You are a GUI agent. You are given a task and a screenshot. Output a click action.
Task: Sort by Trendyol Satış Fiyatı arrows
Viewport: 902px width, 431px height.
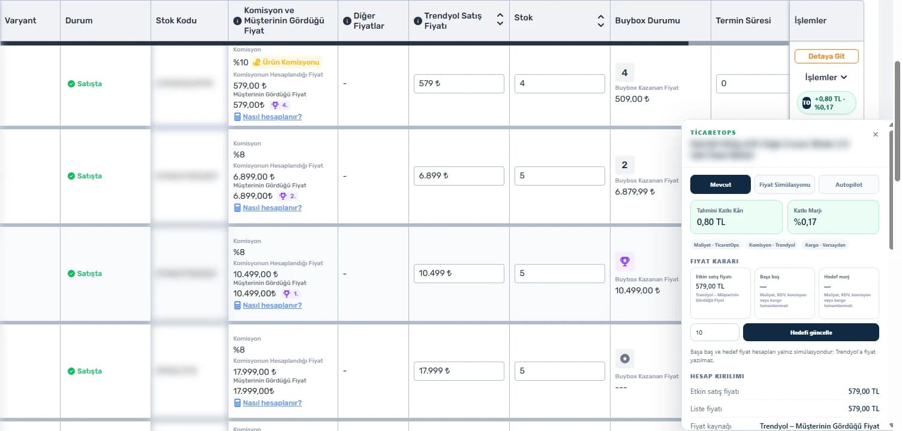500,20
